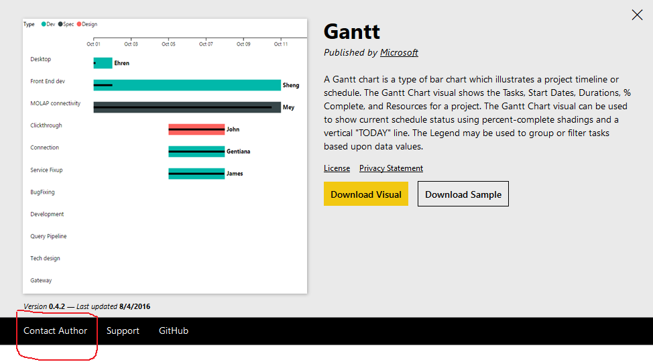Click the red Design legend dot
This screenshot has width=653, height=362.
[79, 24]
